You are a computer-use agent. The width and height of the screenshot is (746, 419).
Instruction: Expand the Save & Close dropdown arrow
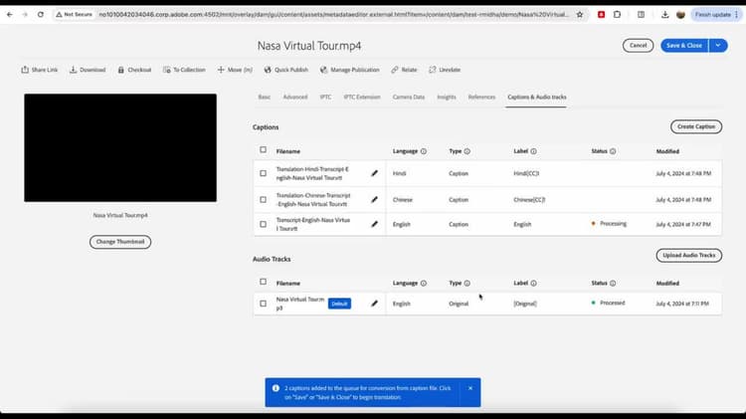[718, 45]
